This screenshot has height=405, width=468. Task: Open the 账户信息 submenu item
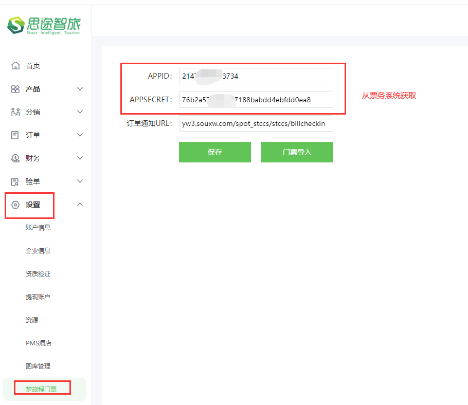(38, 228)
